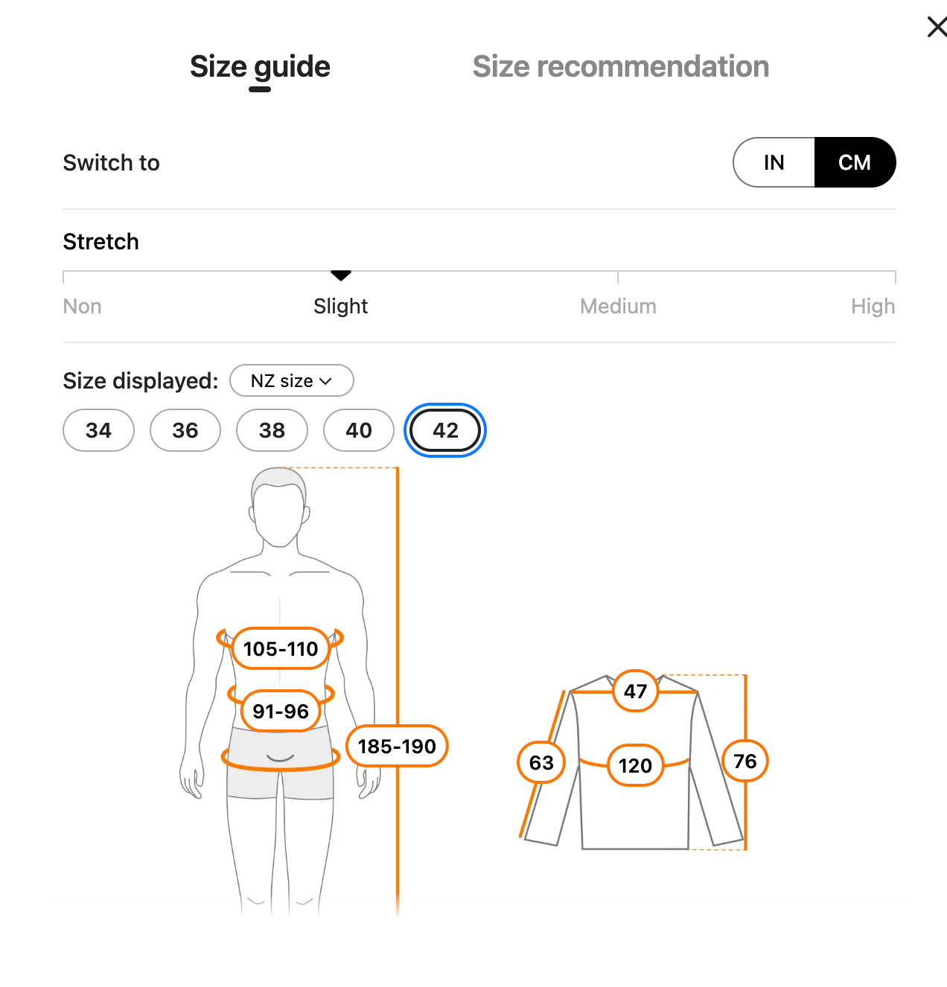This screenshot has width=947, height=987.
Task: Open the NZ size dropdown
Action: pos(291,381)
